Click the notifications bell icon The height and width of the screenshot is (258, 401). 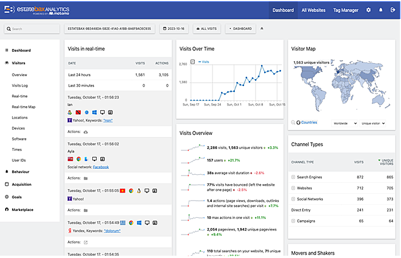380,10
